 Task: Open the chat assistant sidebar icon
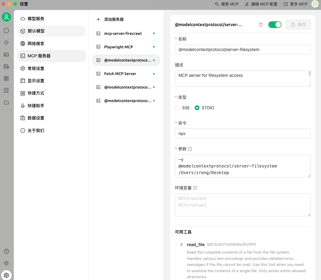pos(6,31)
